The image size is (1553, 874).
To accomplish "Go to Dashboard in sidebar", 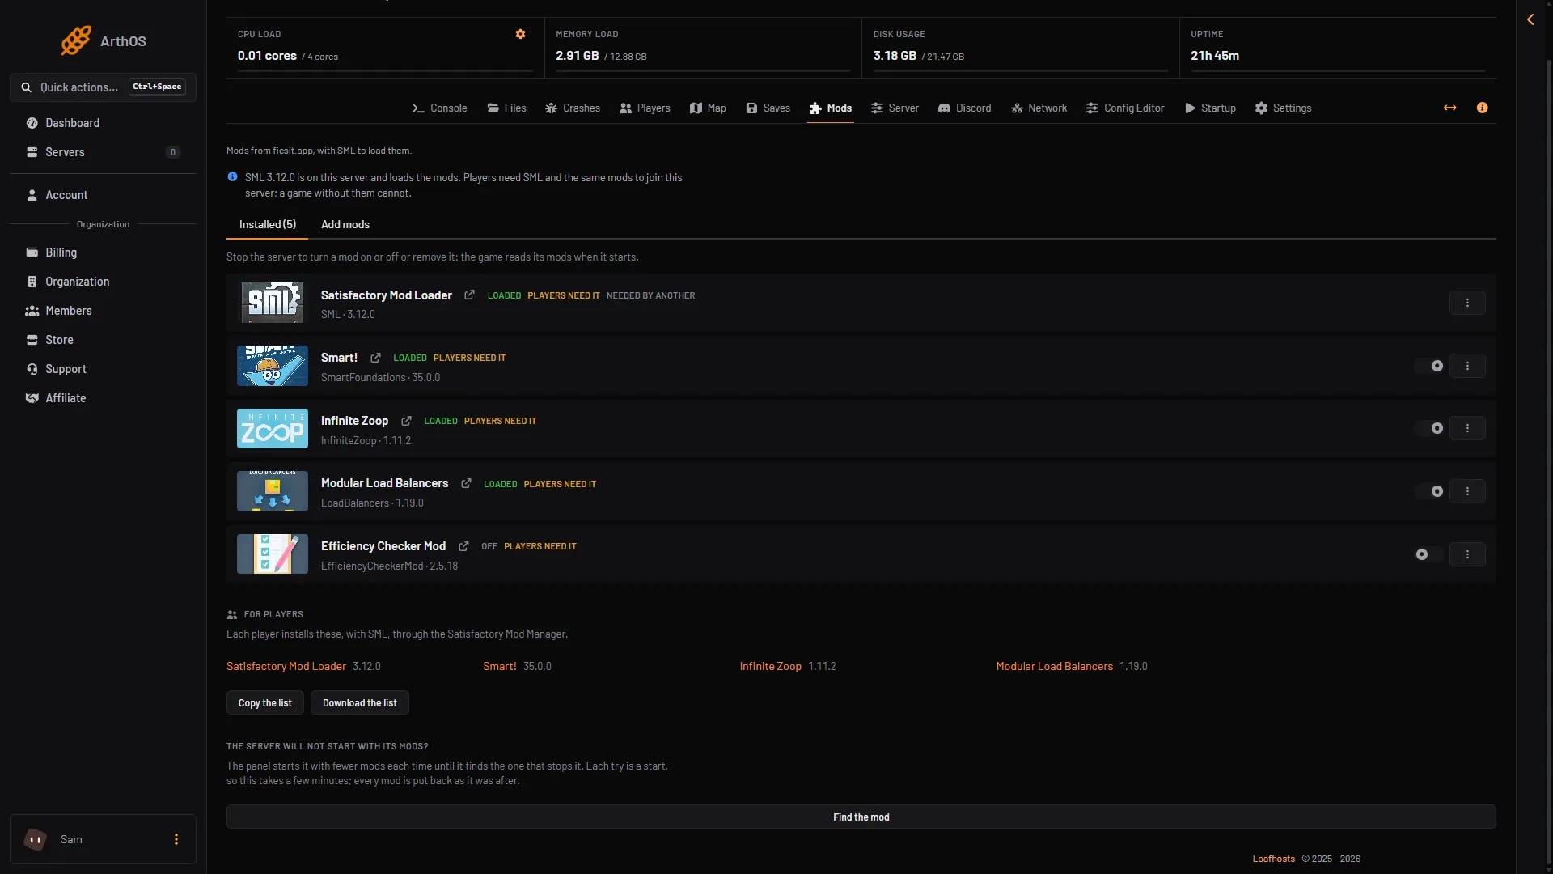I will (x=103, y=123).
